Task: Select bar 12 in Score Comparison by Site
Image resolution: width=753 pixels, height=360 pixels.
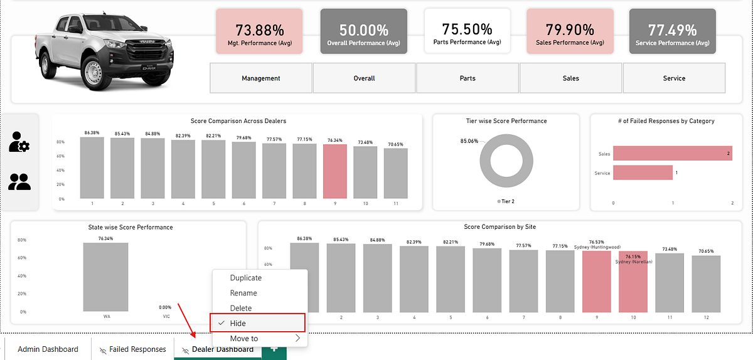Action: 706,283
